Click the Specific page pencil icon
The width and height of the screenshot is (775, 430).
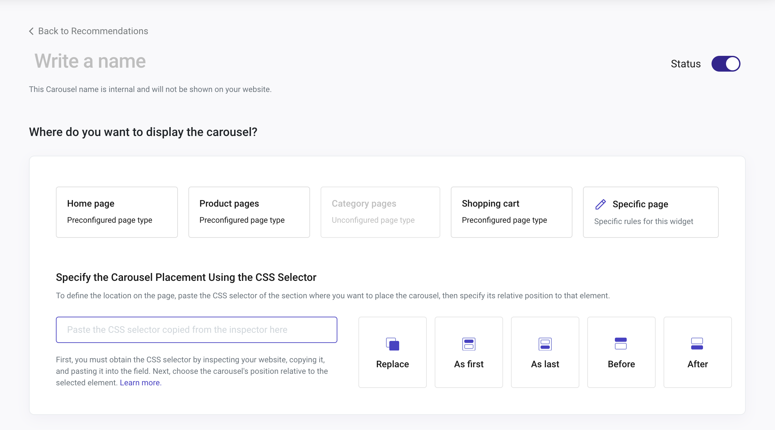pyautogui.click(x=600, y=204)
